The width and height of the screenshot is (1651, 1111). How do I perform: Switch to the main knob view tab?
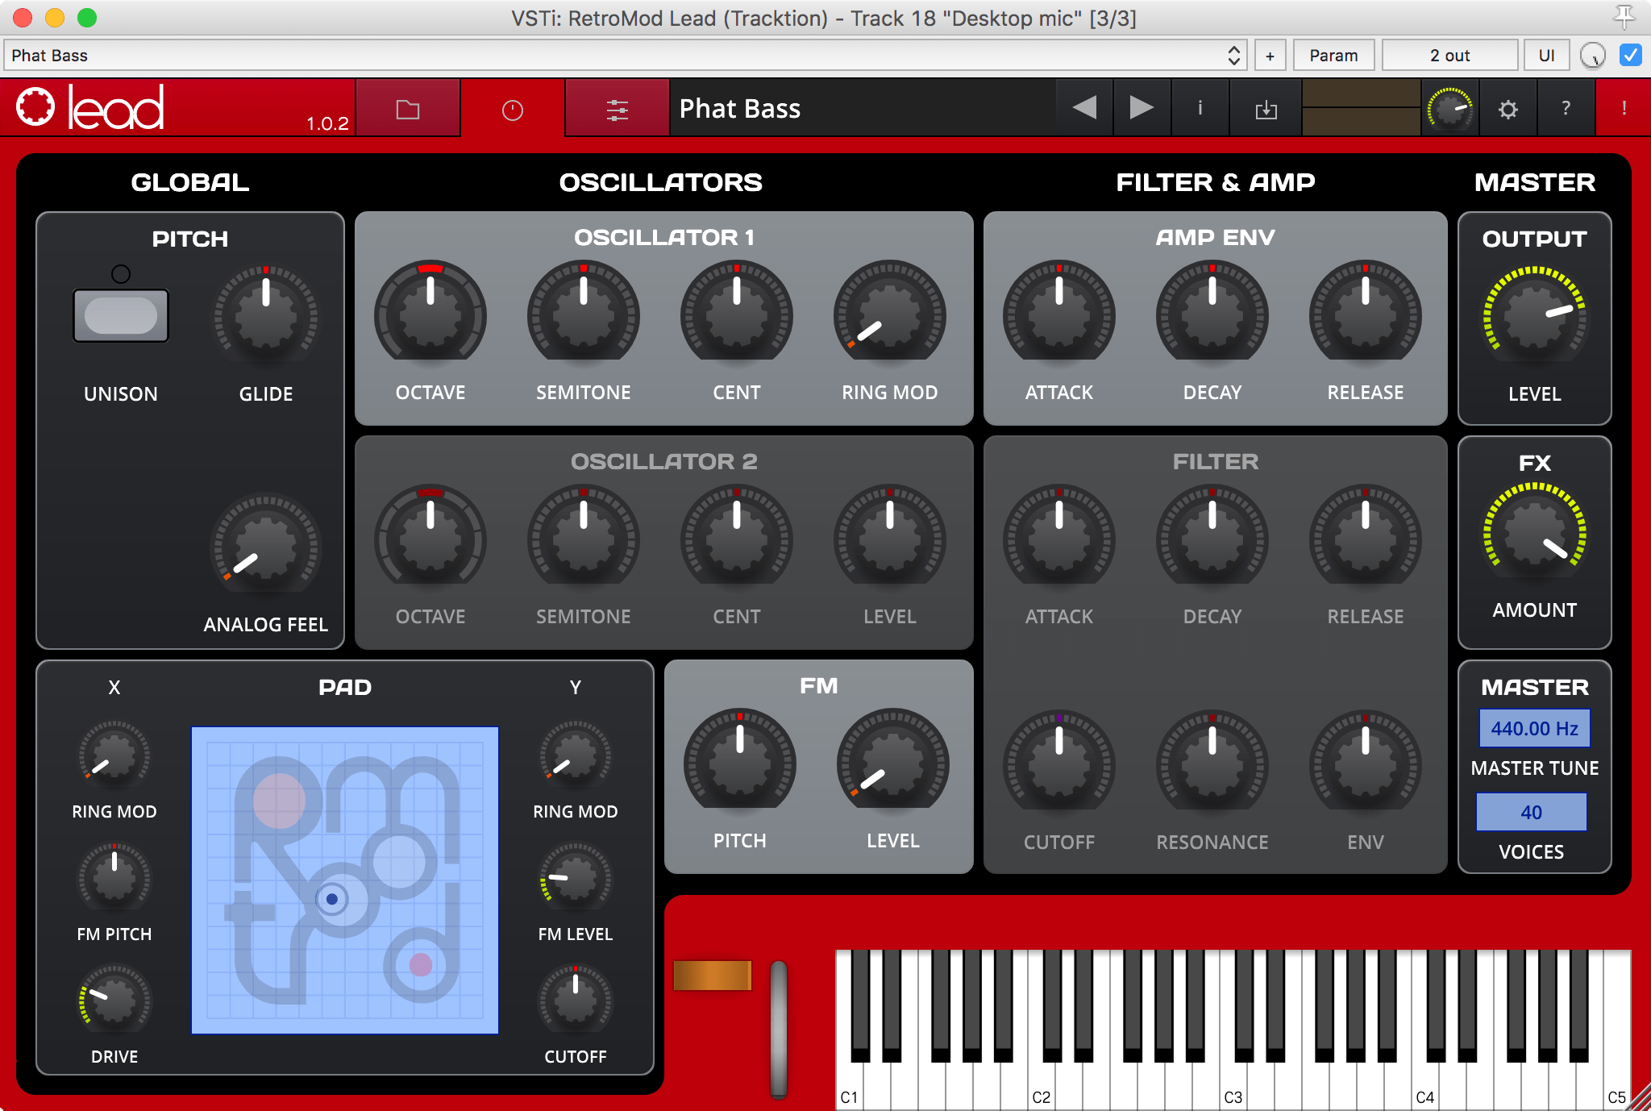coord(513,109)
